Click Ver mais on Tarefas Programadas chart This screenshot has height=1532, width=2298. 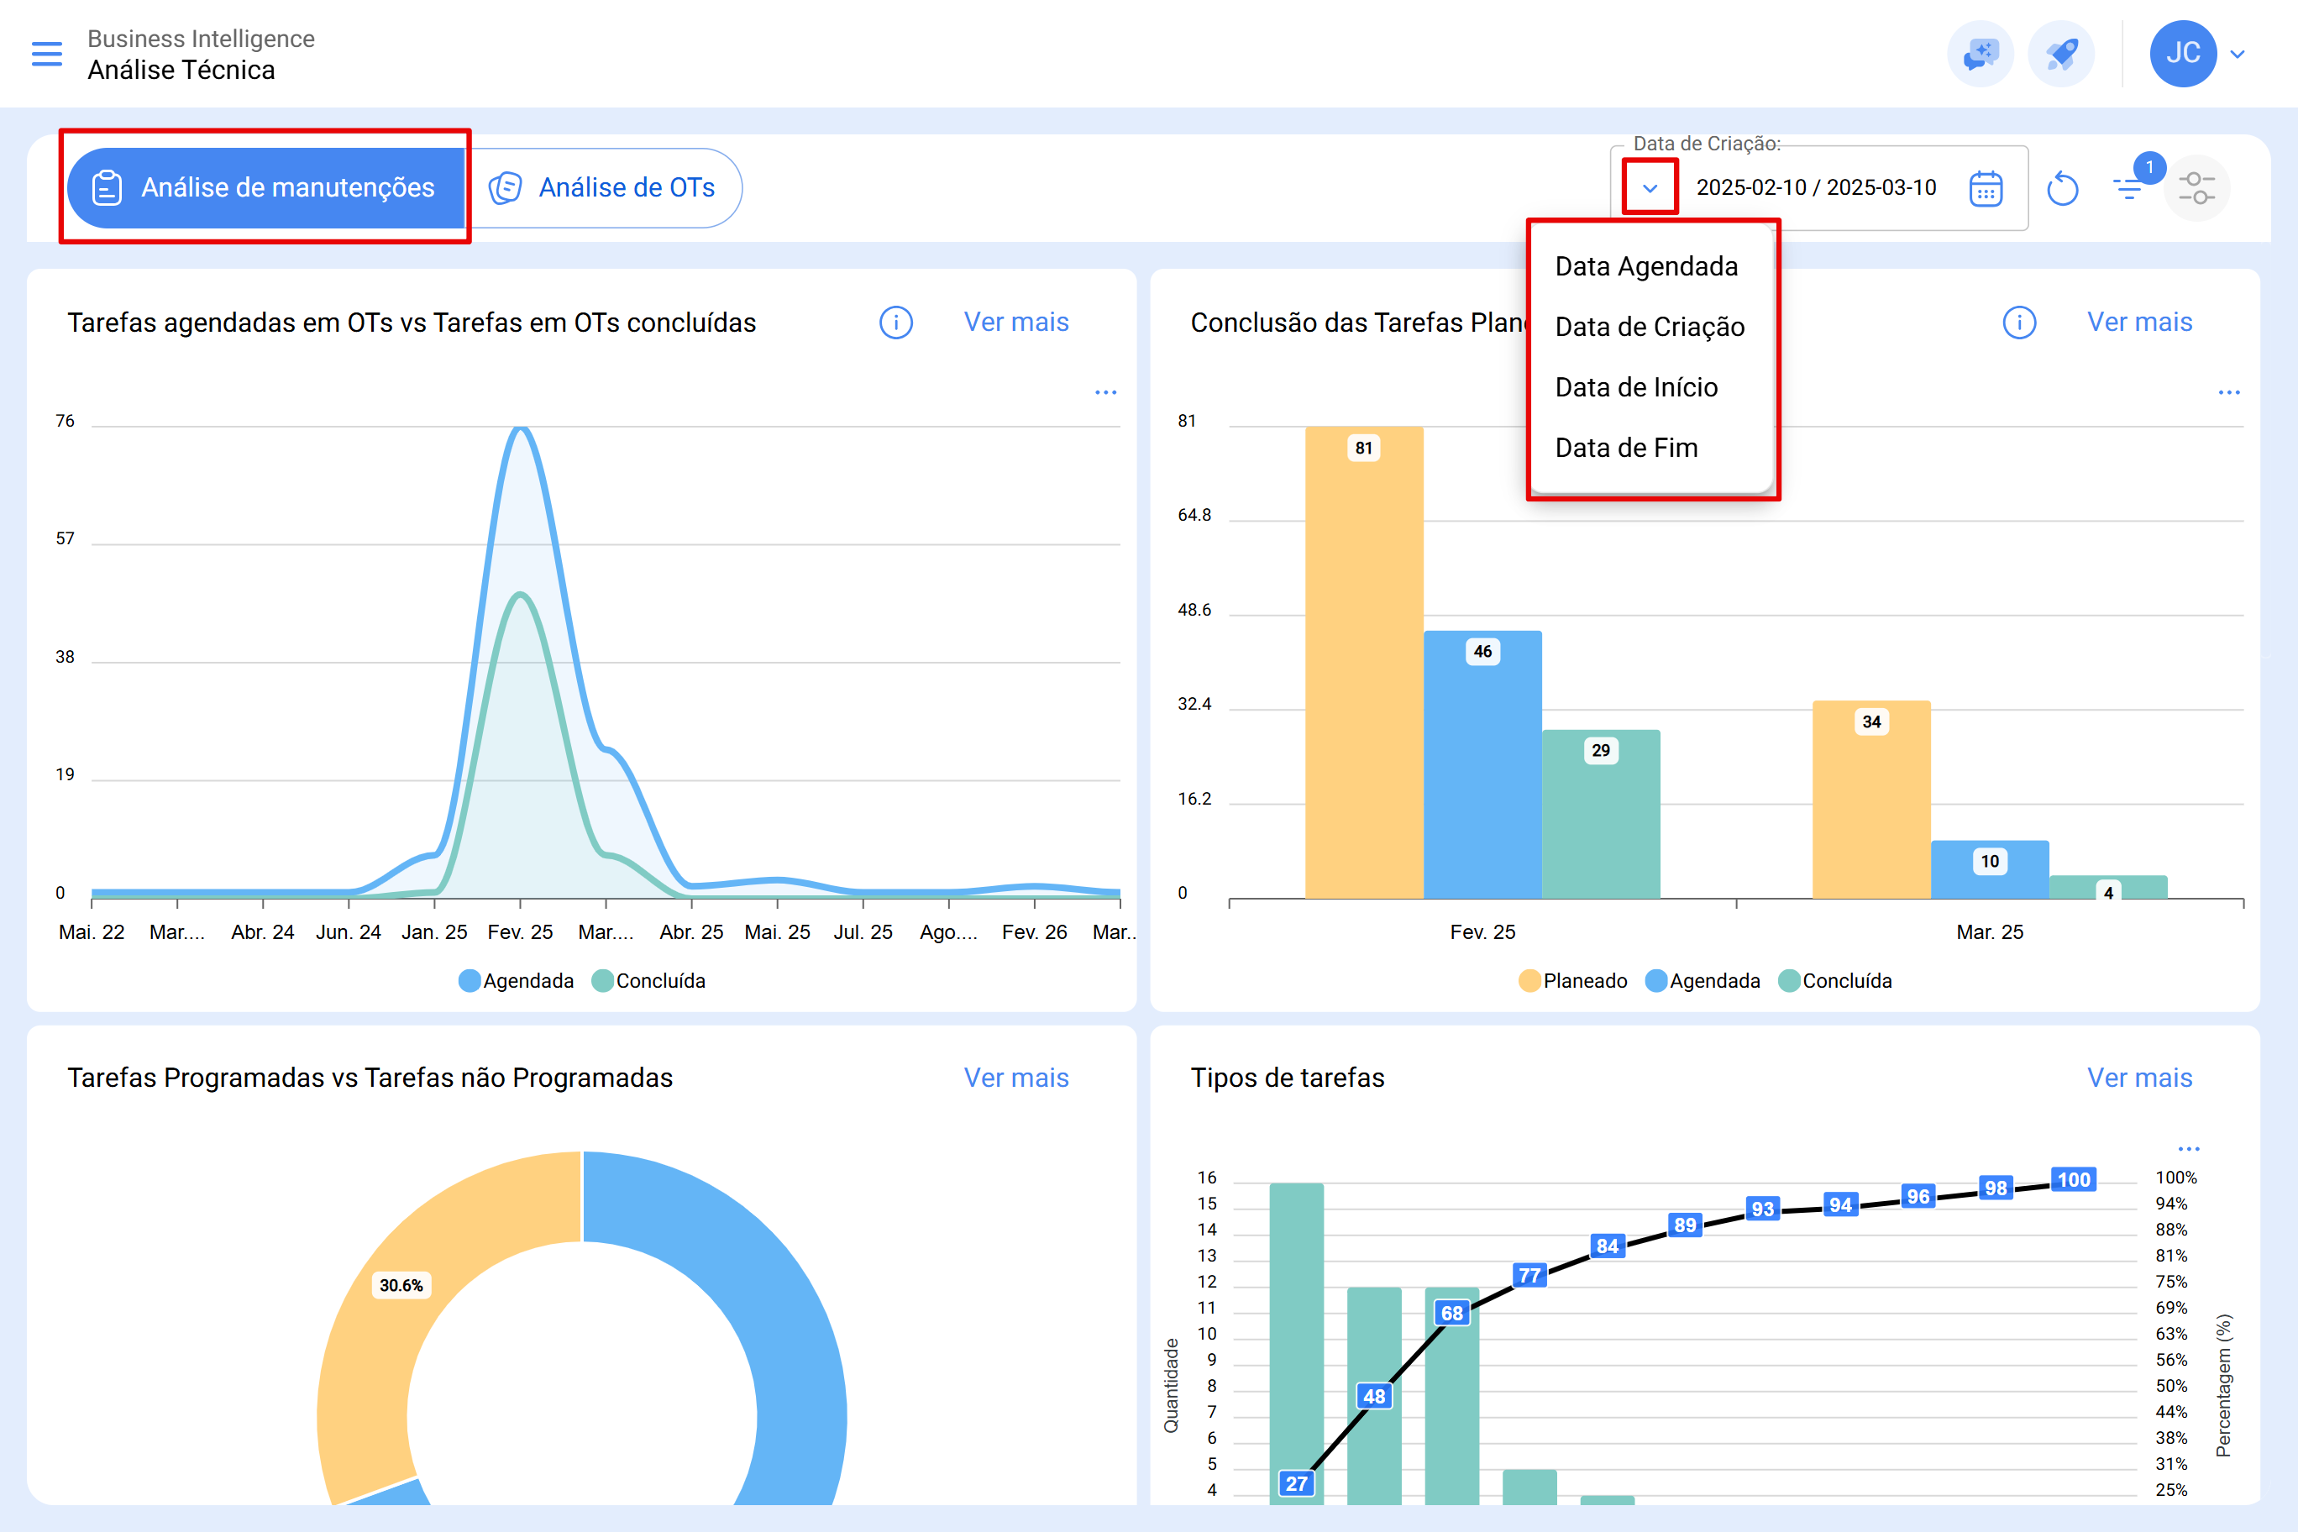click(x=1016, y=1078)
